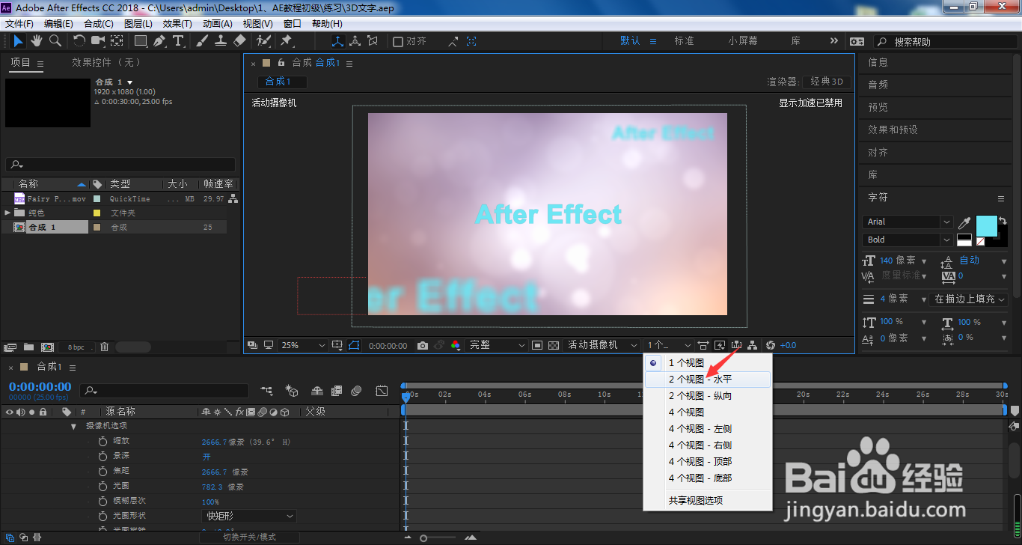Select the Zoom magnifier tool
This screenshot has width=1022, height=545.
click(55, 40)
